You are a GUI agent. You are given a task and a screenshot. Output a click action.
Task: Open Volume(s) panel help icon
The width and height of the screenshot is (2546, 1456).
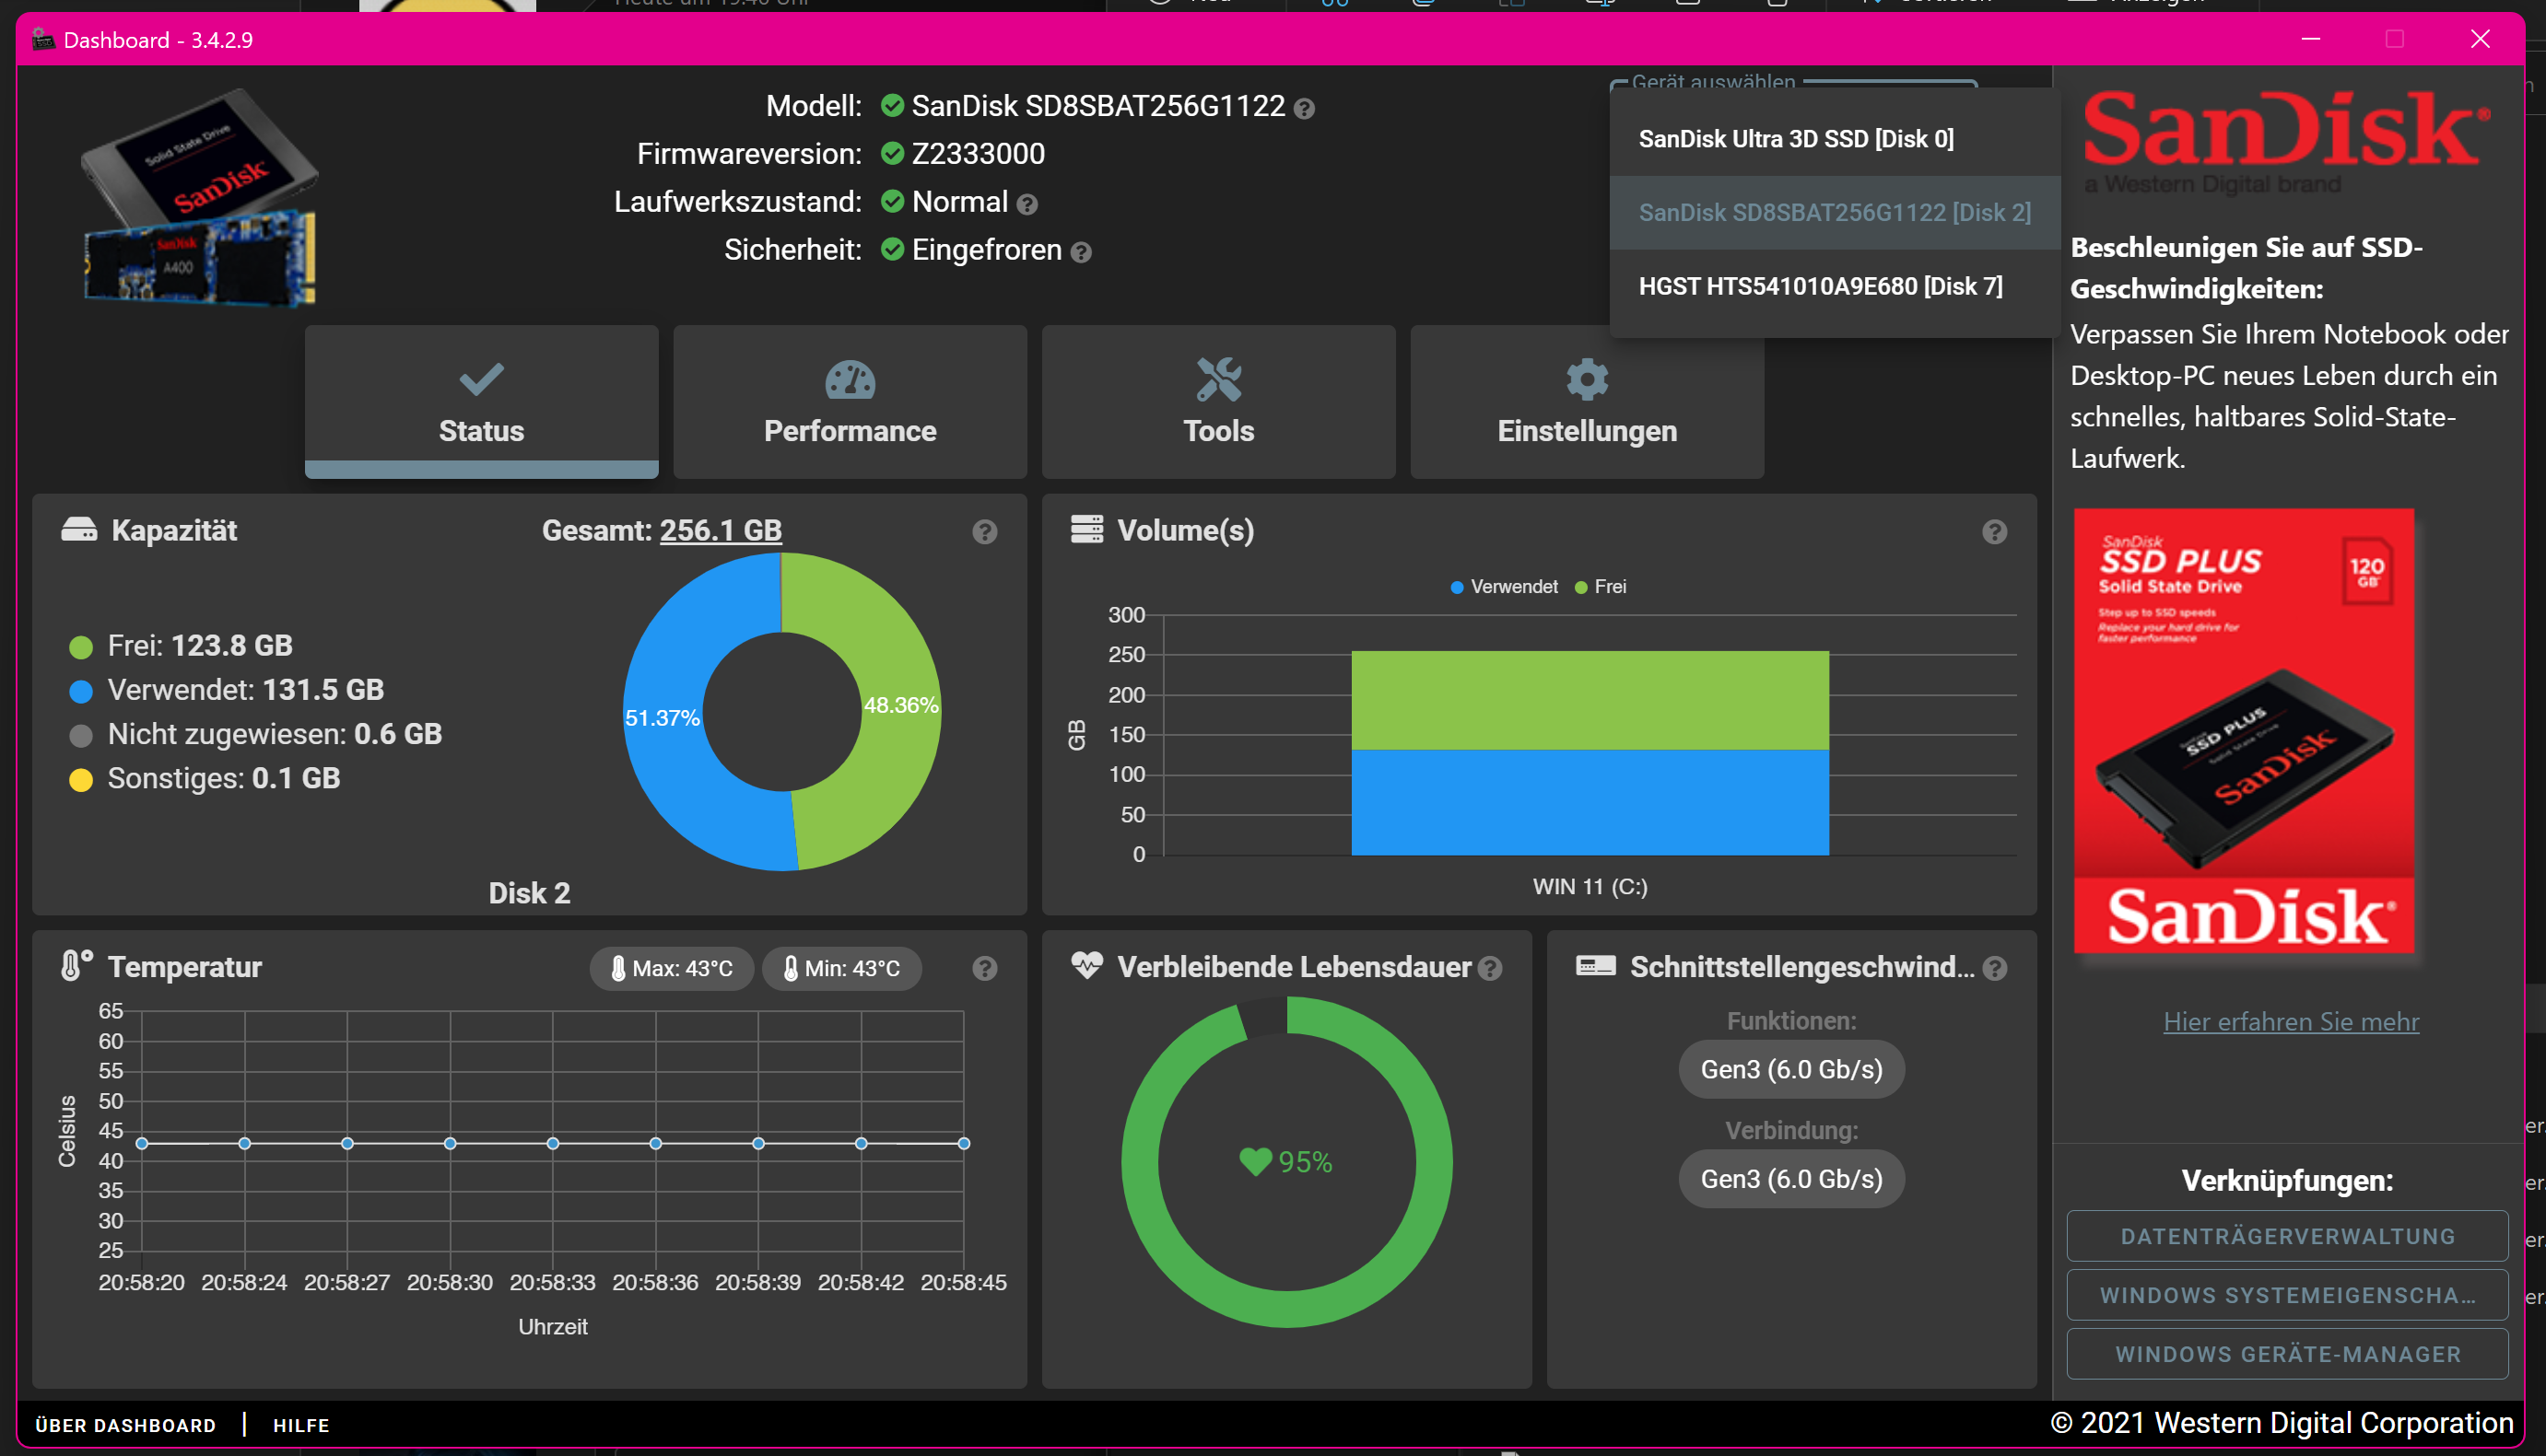[x=1994, y=532]
